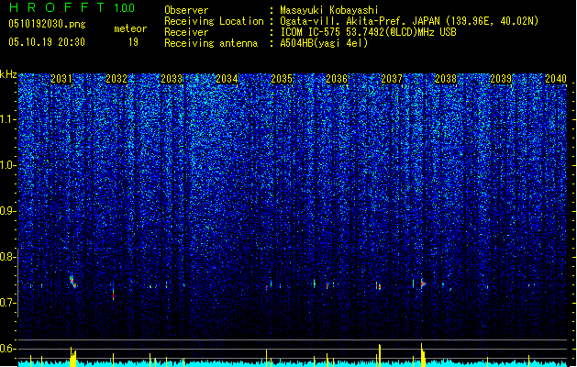Image resolution: width=577 pixels, height=367 pixels.
Task: Click the 2034 time marker
Action: coord(227,79)
